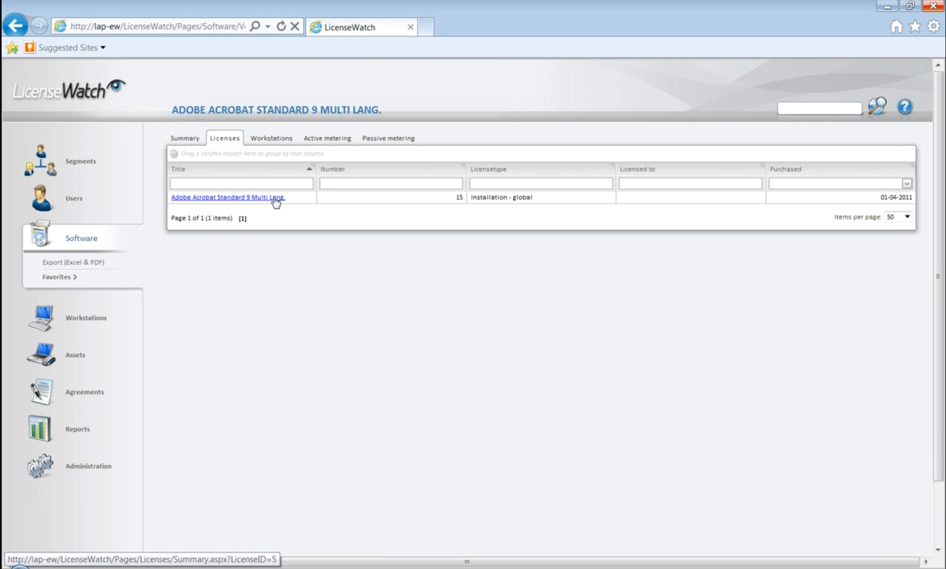946x569 pixels.
Task: Click the Licensed to filter field
Action: pyautogui.click(x=690, y=183)
